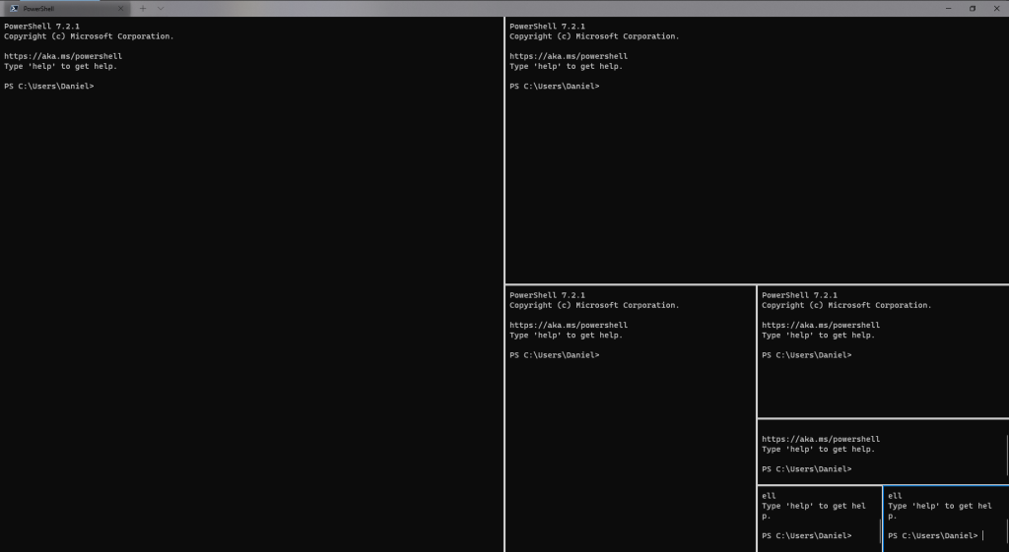1009x552 pixels.
Task: Click "Type 'help' to get hel" in the blue-bordered pane
Action: click(940, 507)
